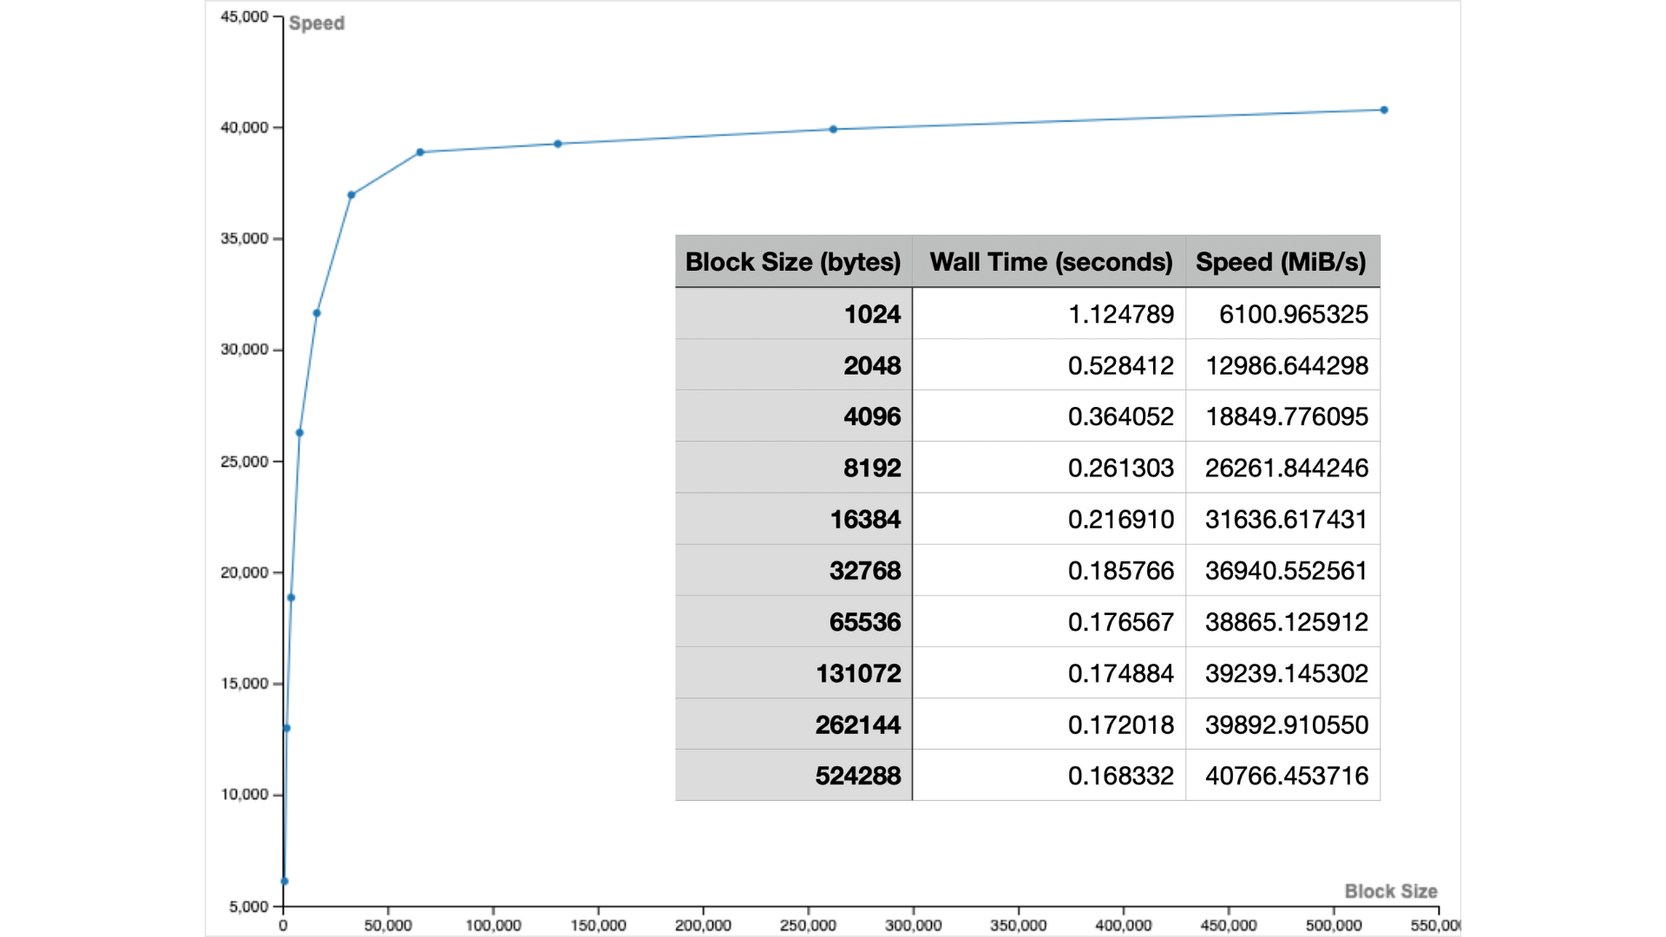This screenshot has width=1666, height=937.
Task: Click the data point at block size 16384
Action: coord(317,313)
